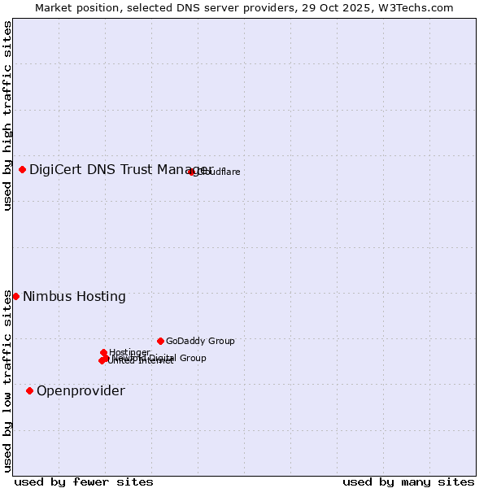Click the 'Group' word in Newfold Digital Group
488x488 pixels.
tap(193, 358)
